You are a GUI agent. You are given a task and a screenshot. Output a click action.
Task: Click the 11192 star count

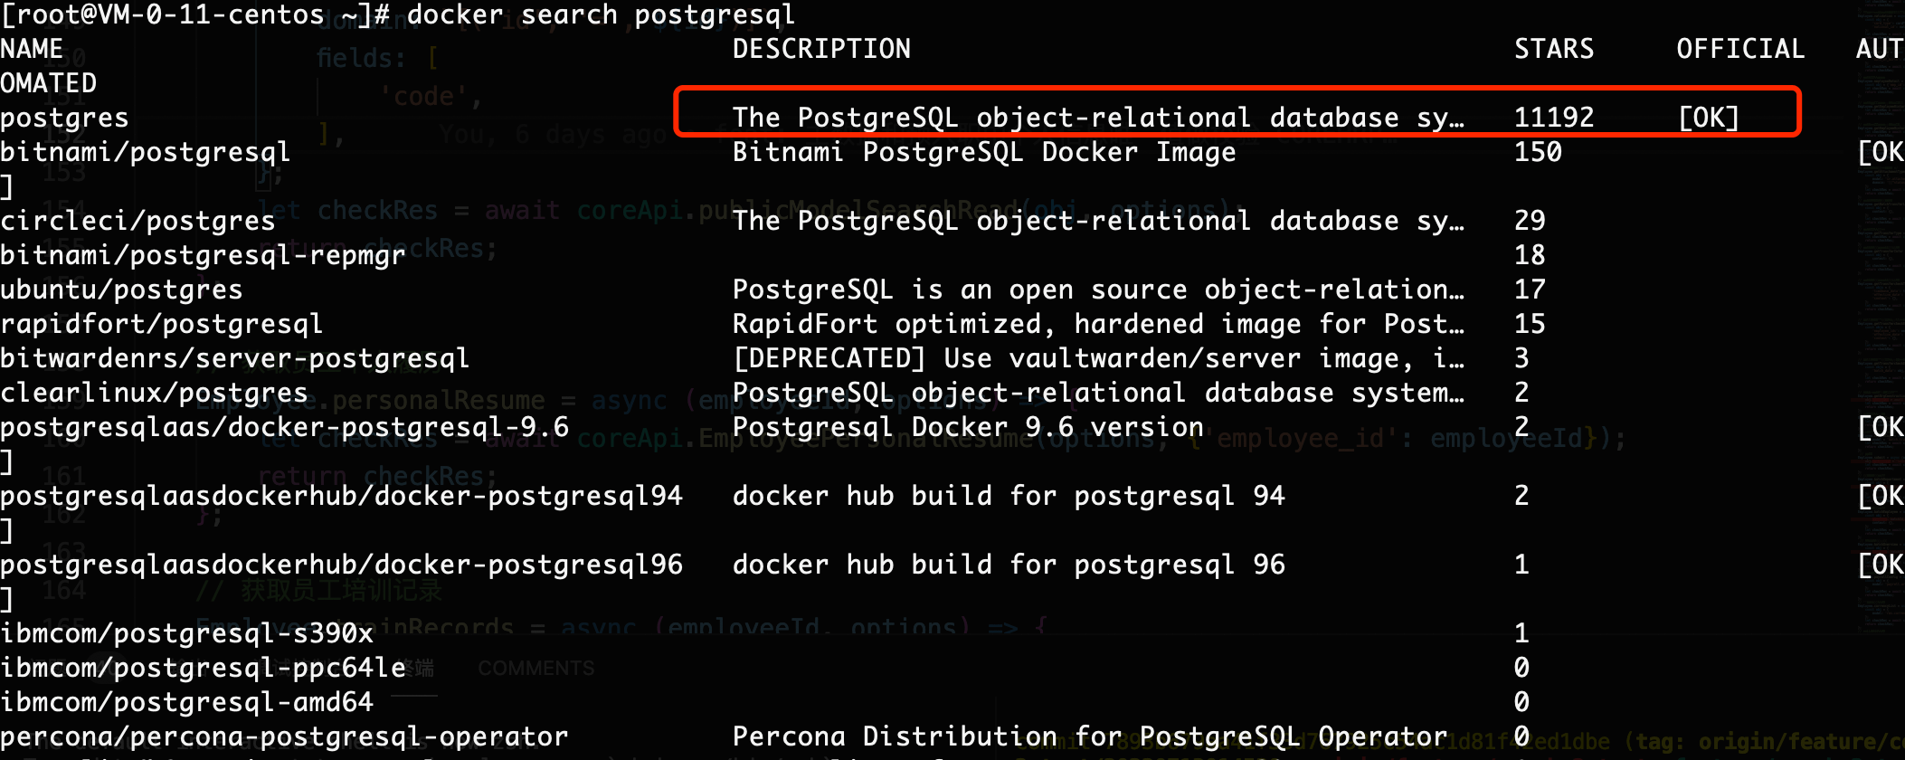click(1554, 118)
